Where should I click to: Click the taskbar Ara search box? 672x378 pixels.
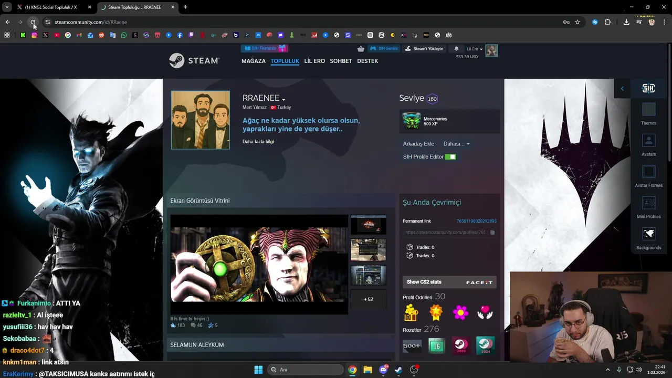(x=304, y=370)
